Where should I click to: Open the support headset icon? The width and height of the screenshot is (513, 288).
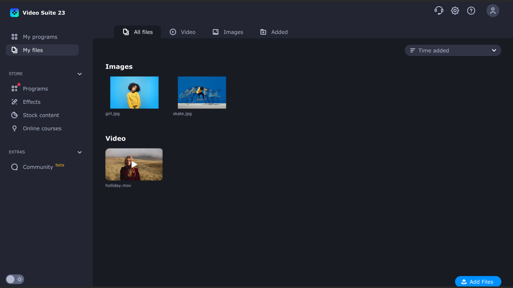pyautogui.click(x=439, y=11)
